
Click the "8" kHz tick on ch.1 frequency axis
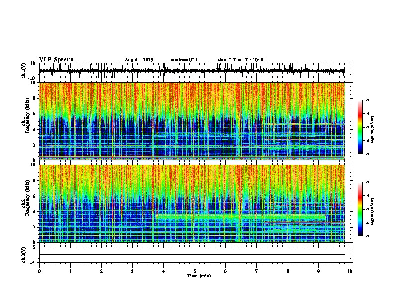coord(35,98)
